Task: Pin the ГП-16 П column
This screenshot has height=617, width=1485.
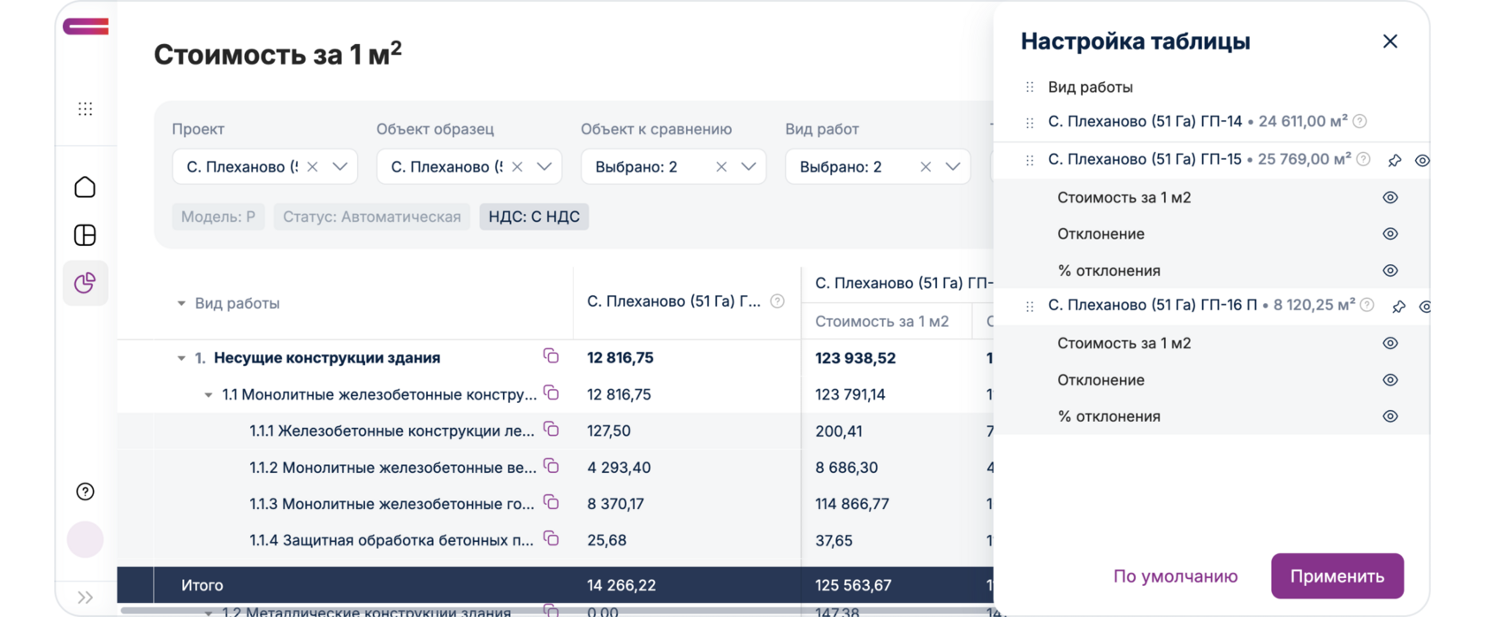Action: coord(1398,306)
